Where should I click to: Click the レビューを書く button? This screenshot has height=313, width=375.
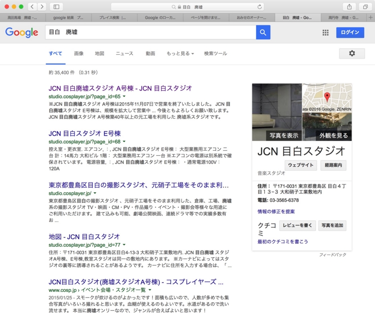[x=297, y=225]
